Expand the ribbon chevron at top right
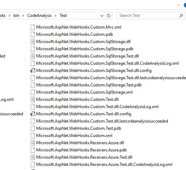The height and width of the screenshot is (170, 186). [x=179, y=5]
